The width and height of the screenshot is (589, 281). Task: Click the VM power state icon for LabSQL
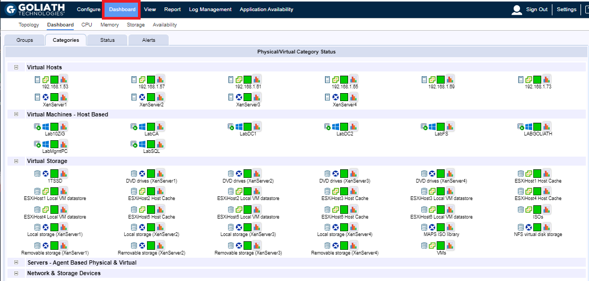[x=134, y=144]
